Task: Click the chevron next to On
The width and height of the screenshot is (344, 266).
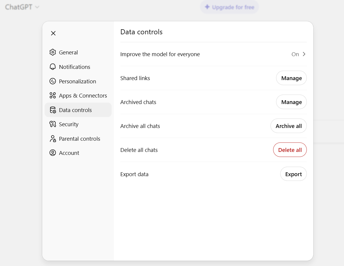Action: 304,54
